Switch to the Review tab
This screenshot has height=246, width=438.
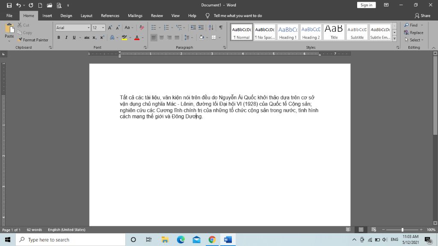[x=157, y=16]
